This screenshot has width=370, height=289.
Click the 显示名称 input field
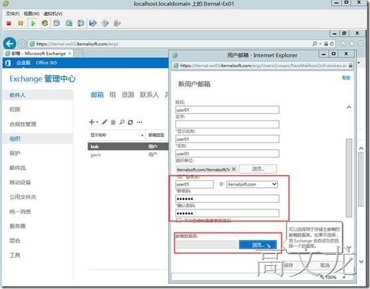[227, 139]
